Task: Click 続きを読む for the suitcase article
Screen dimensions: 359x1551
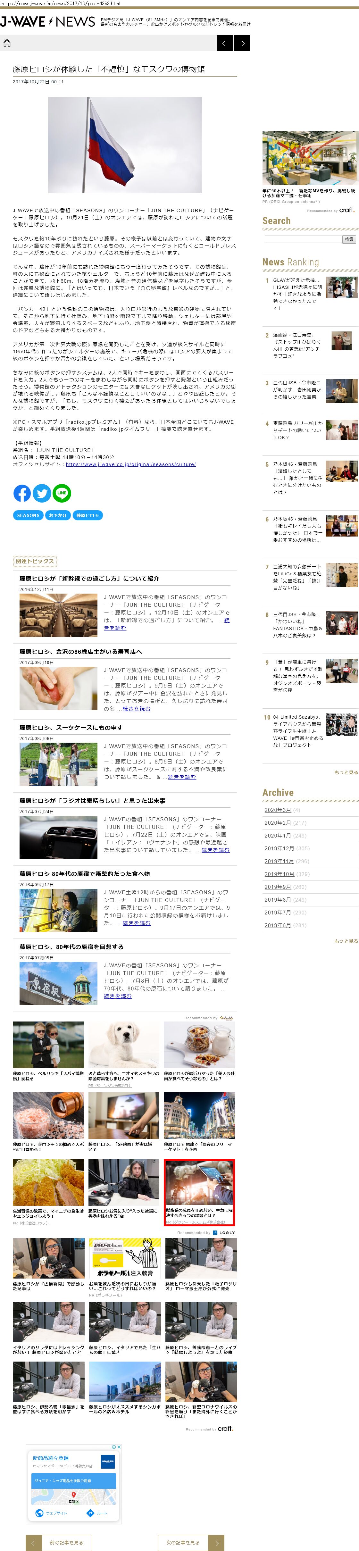Action: 181,777
